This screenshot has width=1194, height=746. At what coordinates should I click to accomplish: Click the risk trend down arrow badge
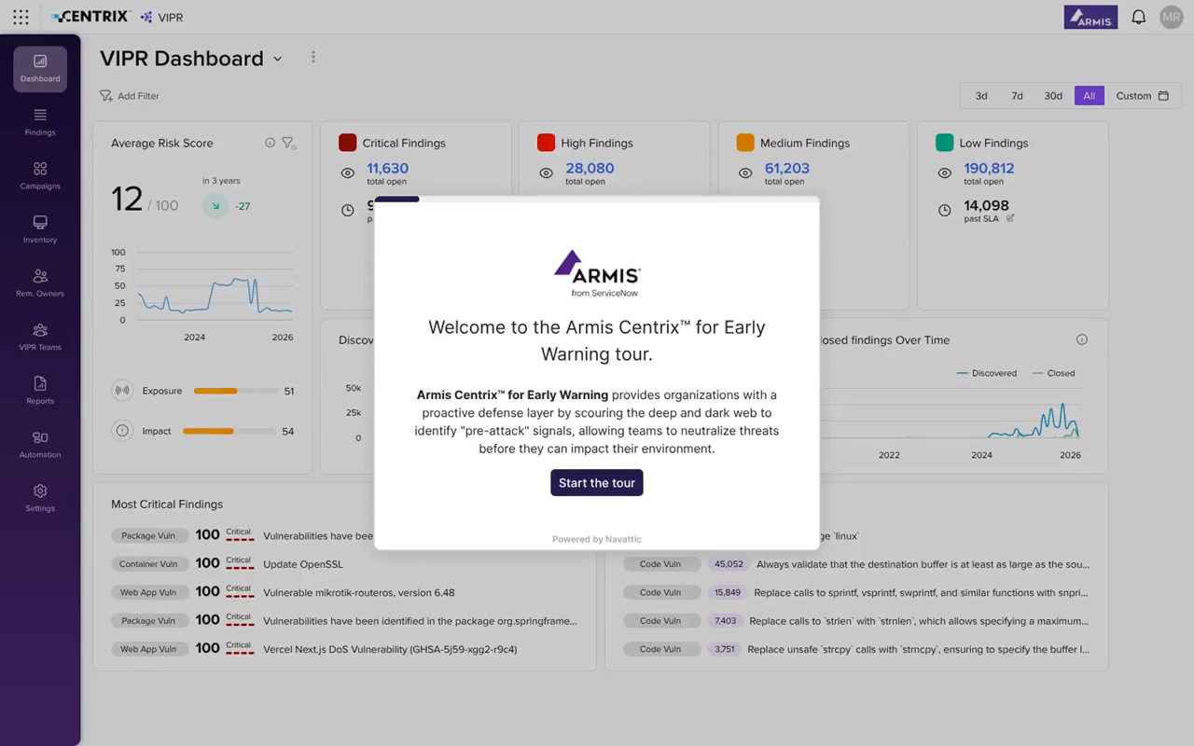[x=215, y=206]
